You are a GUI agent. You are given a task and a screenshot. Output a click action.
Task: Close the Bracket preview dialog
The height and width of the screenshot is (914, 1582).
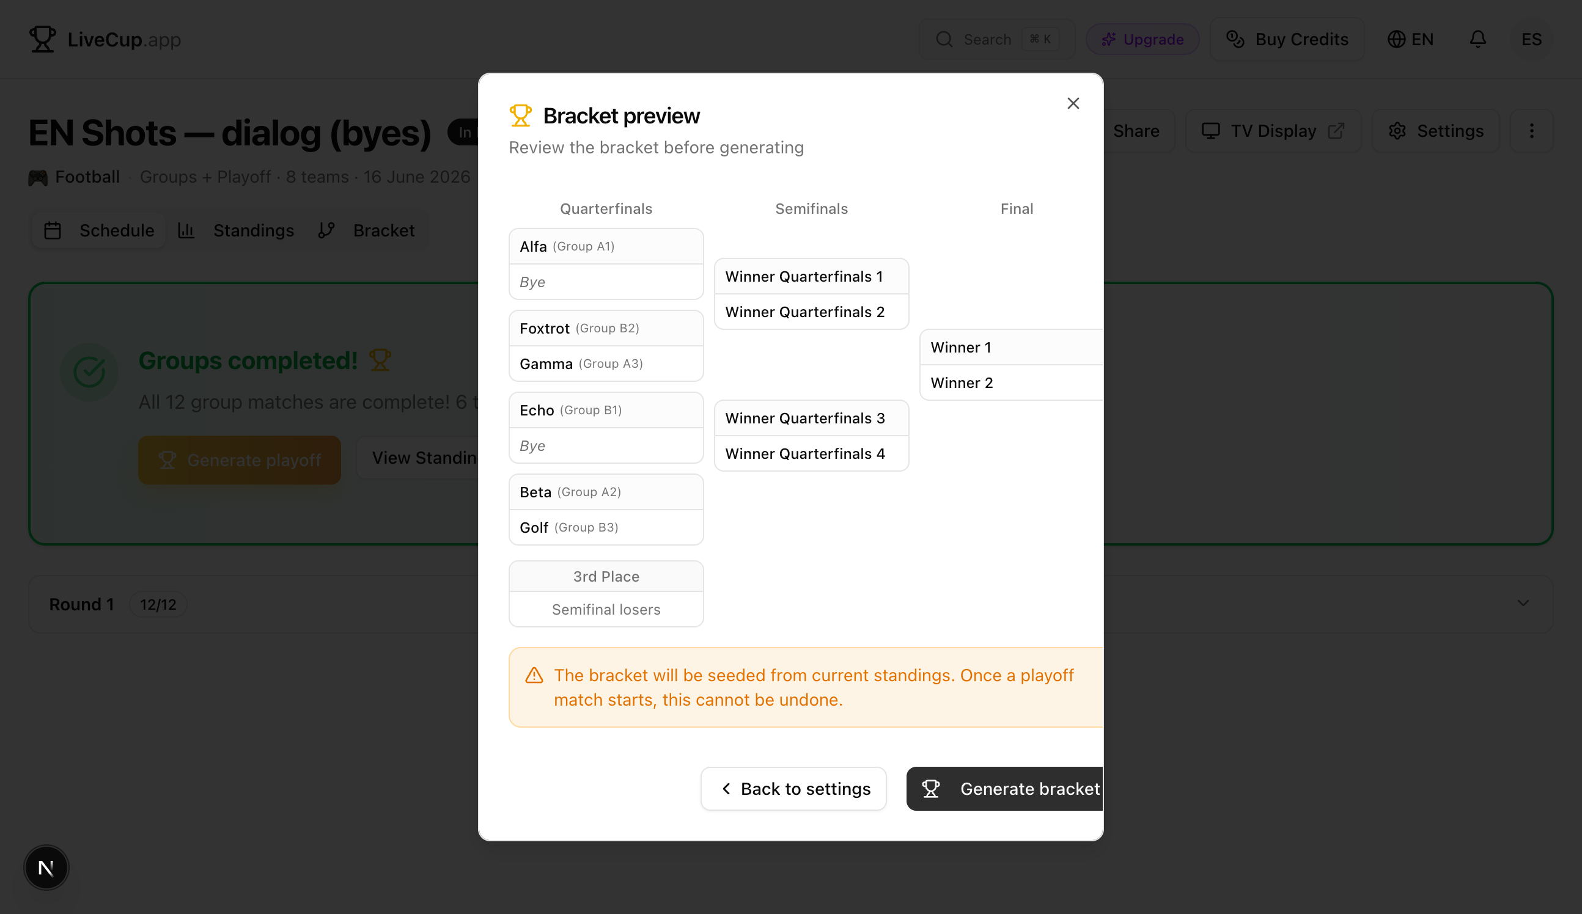(x=1073, y=103)
